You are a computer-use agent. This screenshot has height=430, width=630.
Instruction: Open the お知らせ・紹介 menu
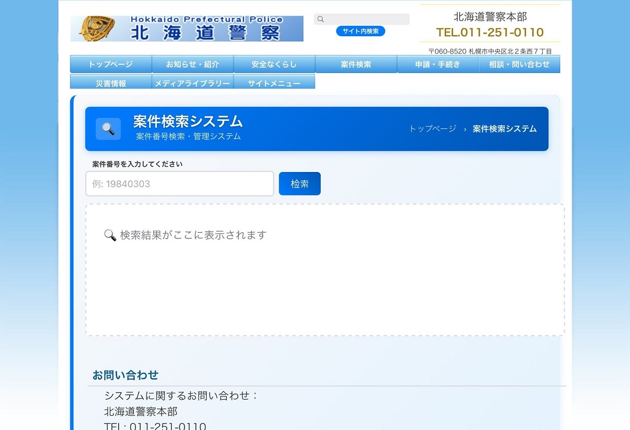(193, 64)
